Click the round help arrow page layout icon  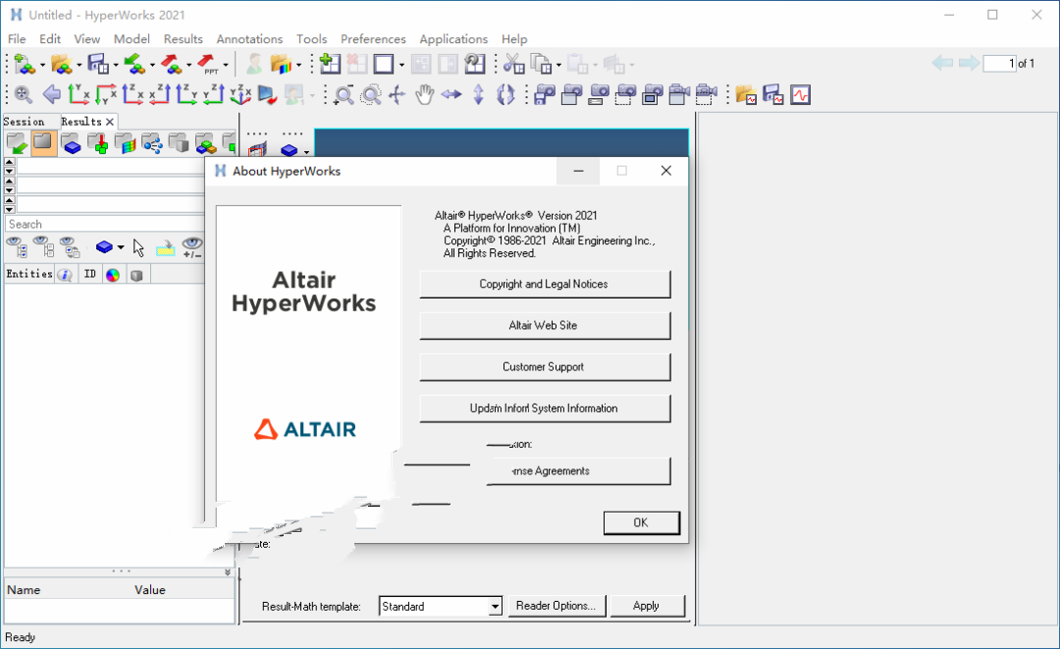pyautogui.click(x=475, y=64)
